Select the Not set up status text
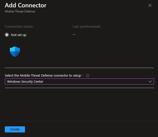Screen dimensions: 158x137 point(19,35)
